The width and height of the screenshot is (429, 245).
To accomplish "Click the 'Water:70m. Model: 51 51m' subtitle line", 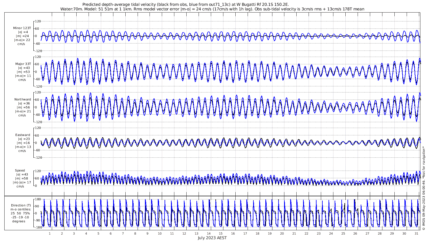I will point(212,9).
